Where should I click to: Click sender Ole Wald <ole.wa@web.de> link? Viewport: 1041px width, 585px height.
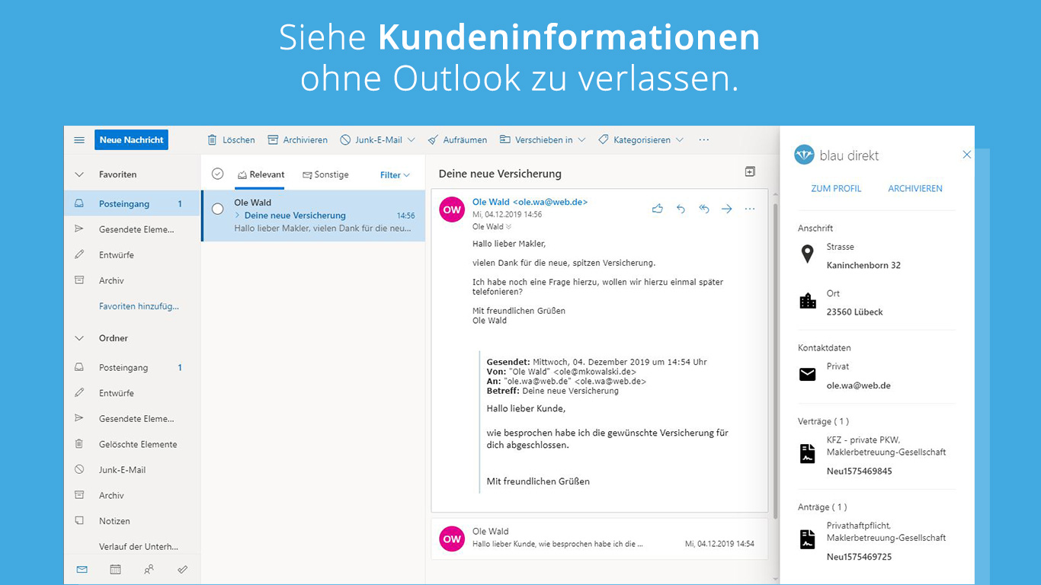(530, 202)
